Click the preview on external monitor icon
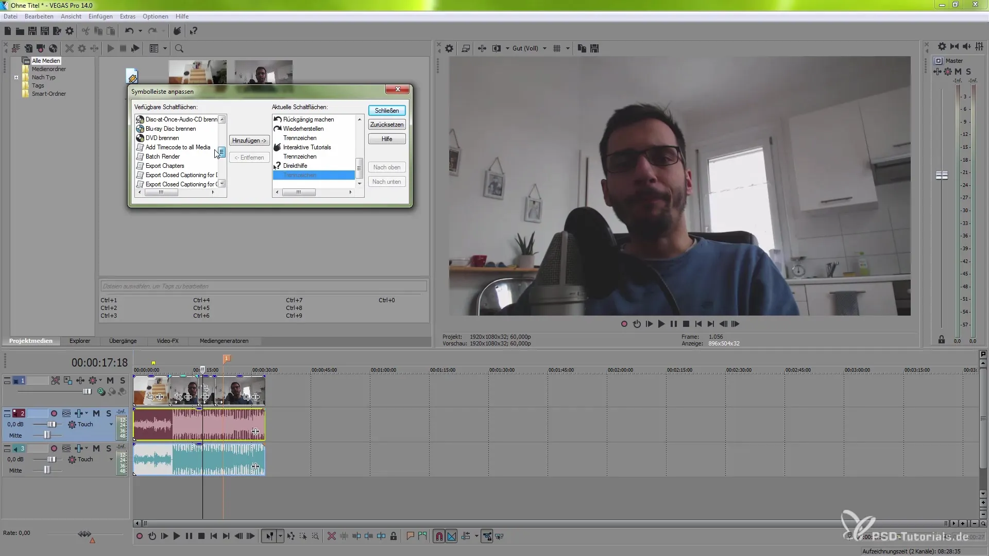 (466, 48)
